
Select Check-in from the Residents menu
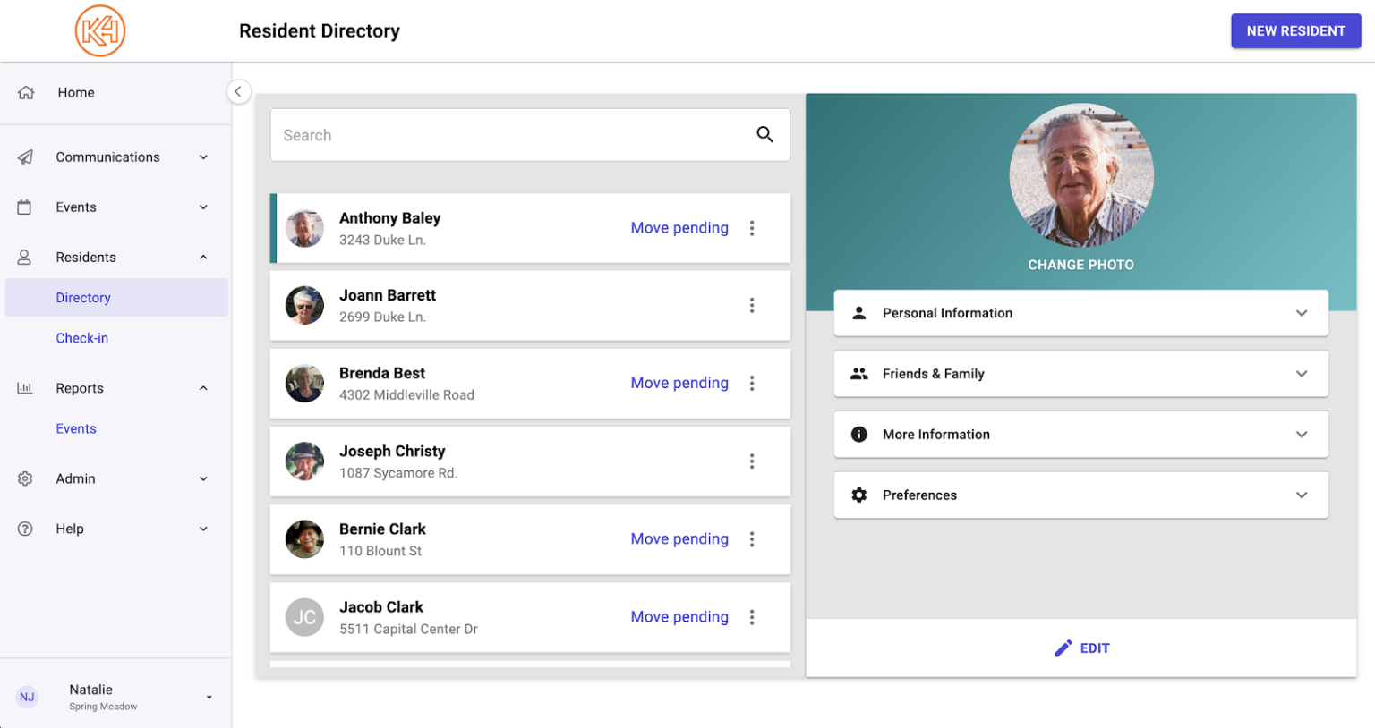point(82,338)
